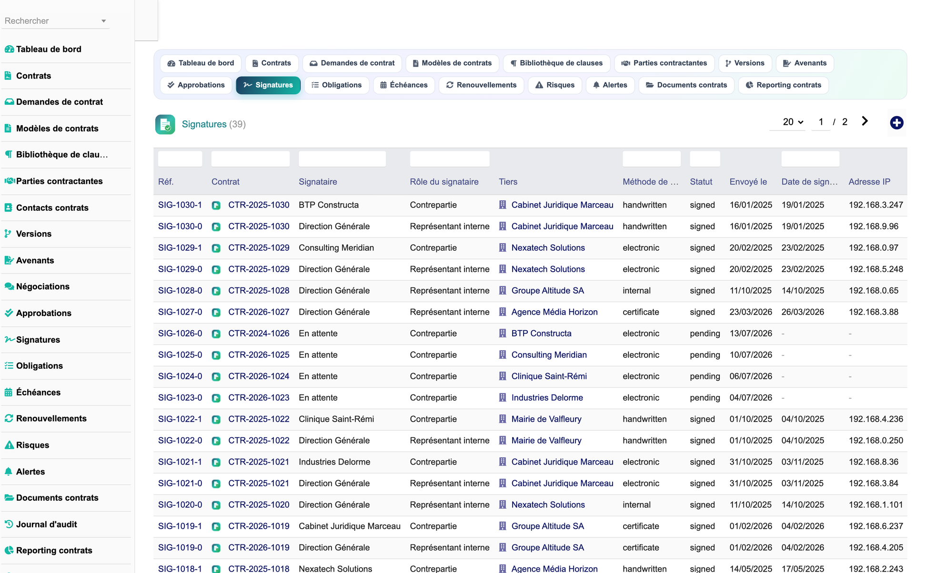This screenshot has height=573, width=927.
Task: Sort by the Adresse IP column header
Action: click(x=869, y=182)
